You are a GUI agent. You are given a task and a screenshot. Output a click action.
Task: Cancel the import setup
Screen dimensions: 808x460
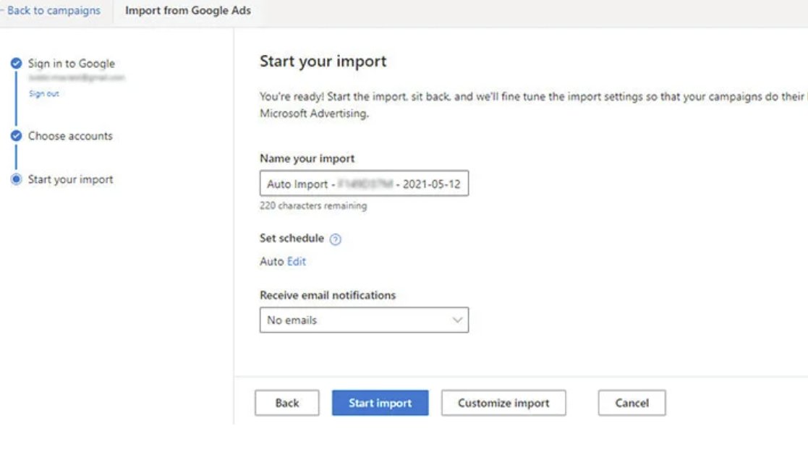[631, 403]
